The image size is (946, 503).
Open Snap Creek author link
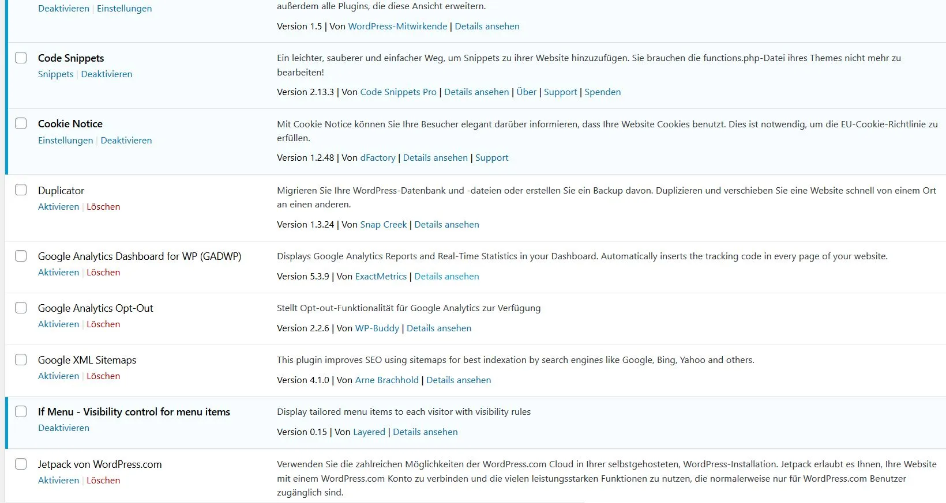click(x=384, y=225)
